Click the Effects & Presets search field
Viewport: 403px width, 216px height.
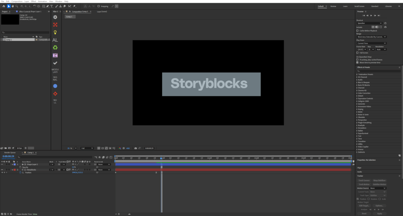click(379, 71)
